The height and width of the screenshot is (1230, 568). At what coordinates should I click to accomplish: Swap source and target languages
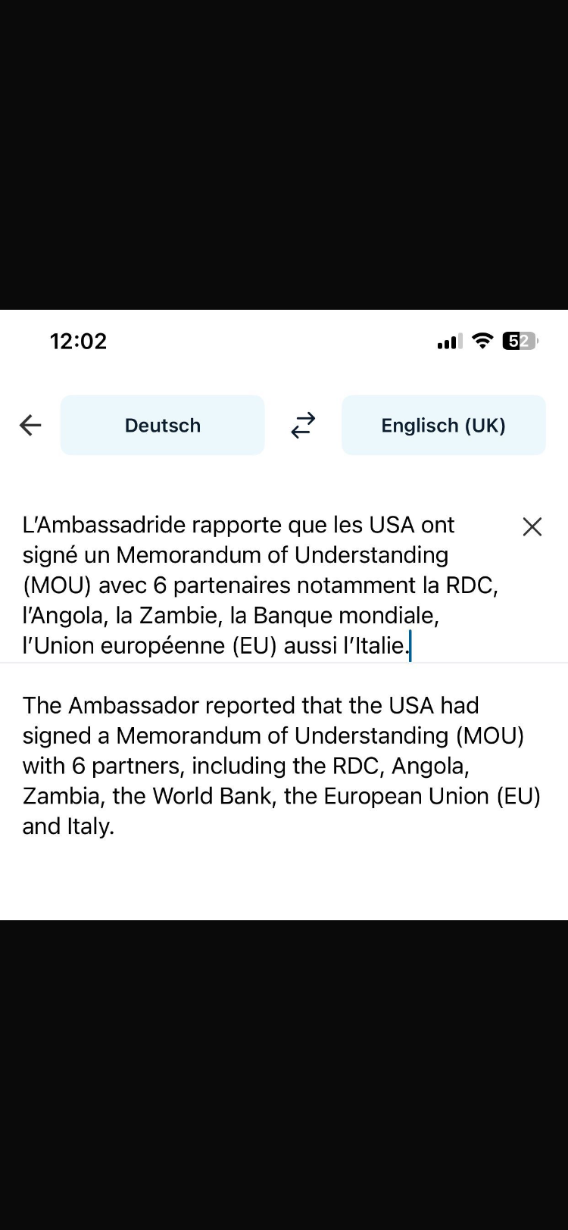(x=303, y=425)
